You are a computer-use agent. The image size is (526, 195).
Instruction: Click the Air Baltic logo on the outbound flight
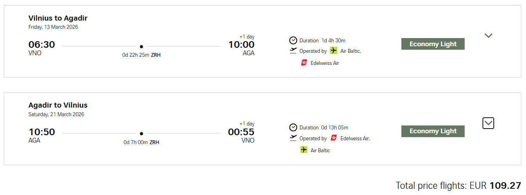333,50
